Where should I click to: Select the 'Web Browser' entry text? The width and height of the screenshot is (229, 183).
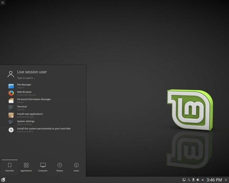pos(24,92)
